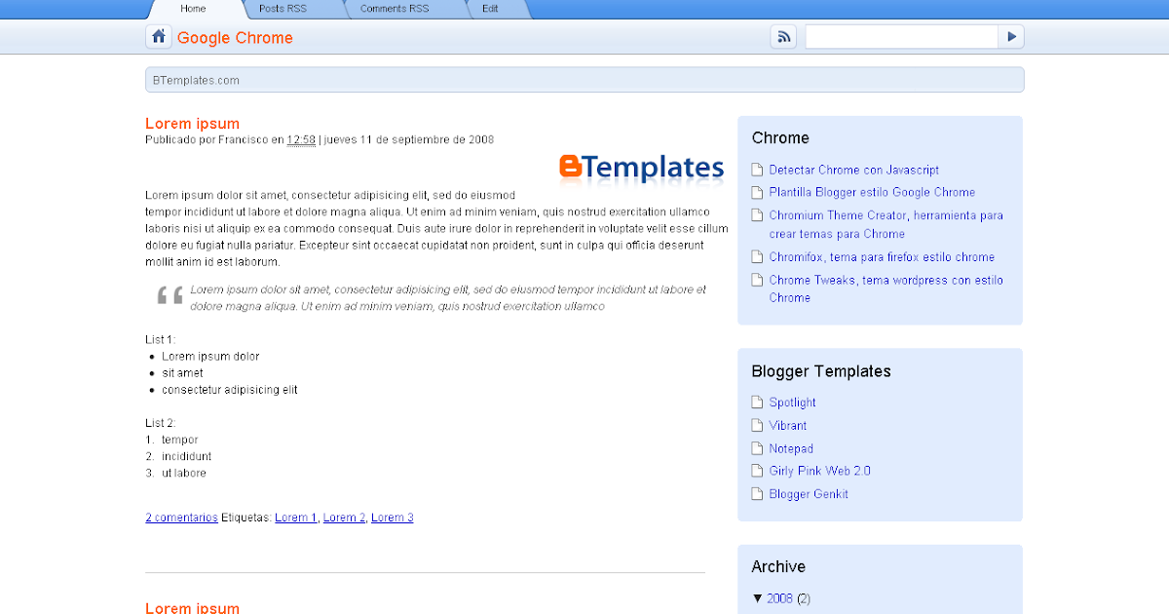The height and width of the screenshot is (614, 1169).
Task: Click the blue arrow search submit button
Action: coord(1010,36)
